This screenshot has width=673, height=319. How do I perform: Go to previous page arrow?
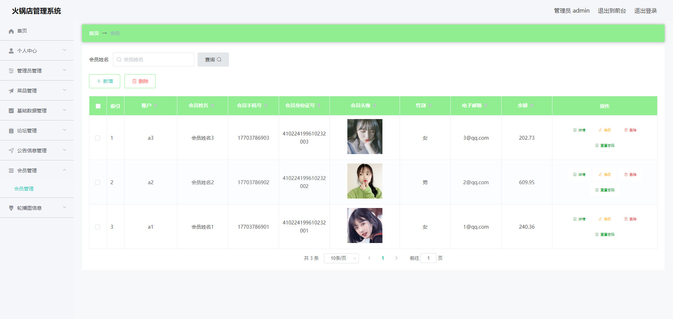point(369,258)
